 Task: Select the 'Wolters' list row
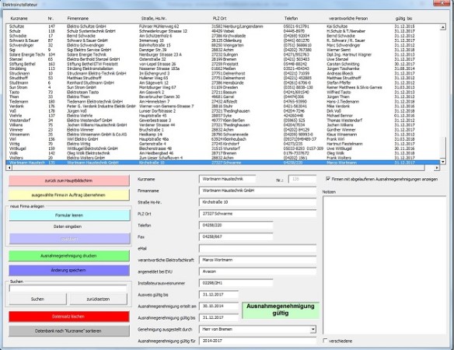(x=222, y=158)
